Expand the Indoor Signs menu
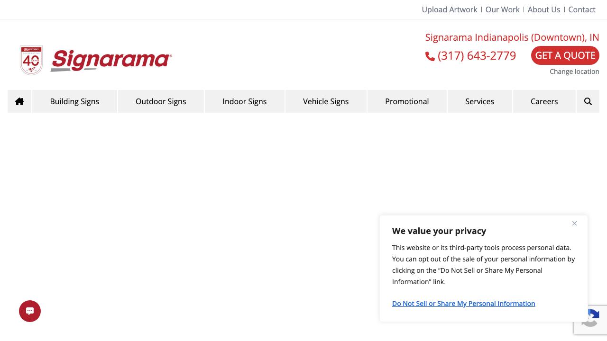 click(x=245, y=101)
